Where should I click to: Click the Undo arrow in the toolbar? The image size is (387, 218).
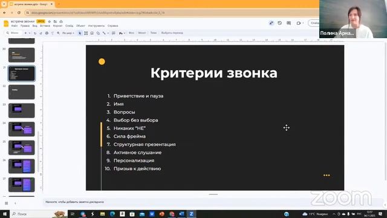tap(35, 33)
